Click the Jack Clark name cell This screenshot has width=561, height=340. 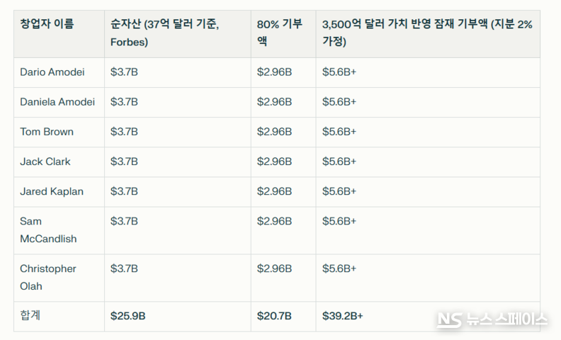click(x=45, y=161)
